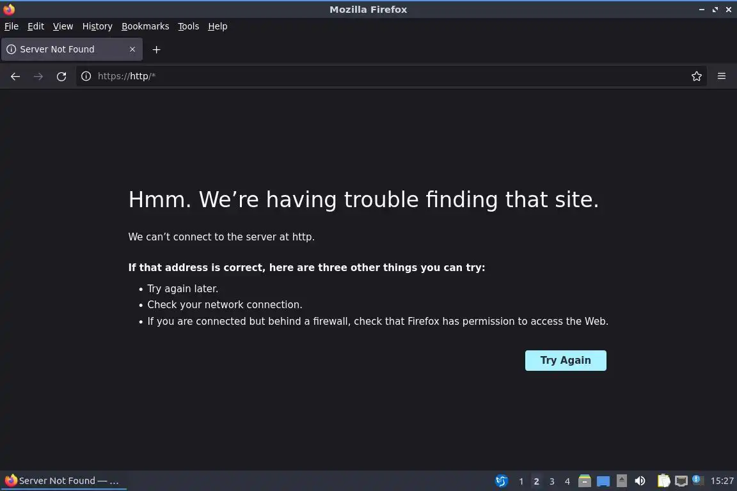The width and height of the screenshot is (737, 491).
Task: Open the network connection tray icon
Action: 681,481
